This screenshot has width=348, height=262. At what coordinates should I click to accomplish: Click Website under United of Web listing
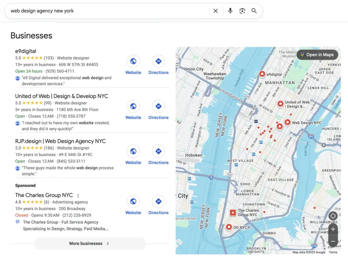133,106
